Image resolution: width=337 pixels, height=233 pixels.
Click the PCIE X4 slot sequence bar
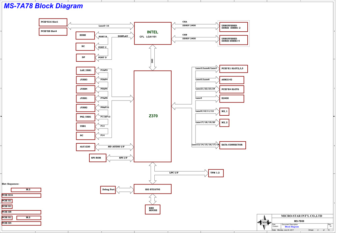pos(21,223)
